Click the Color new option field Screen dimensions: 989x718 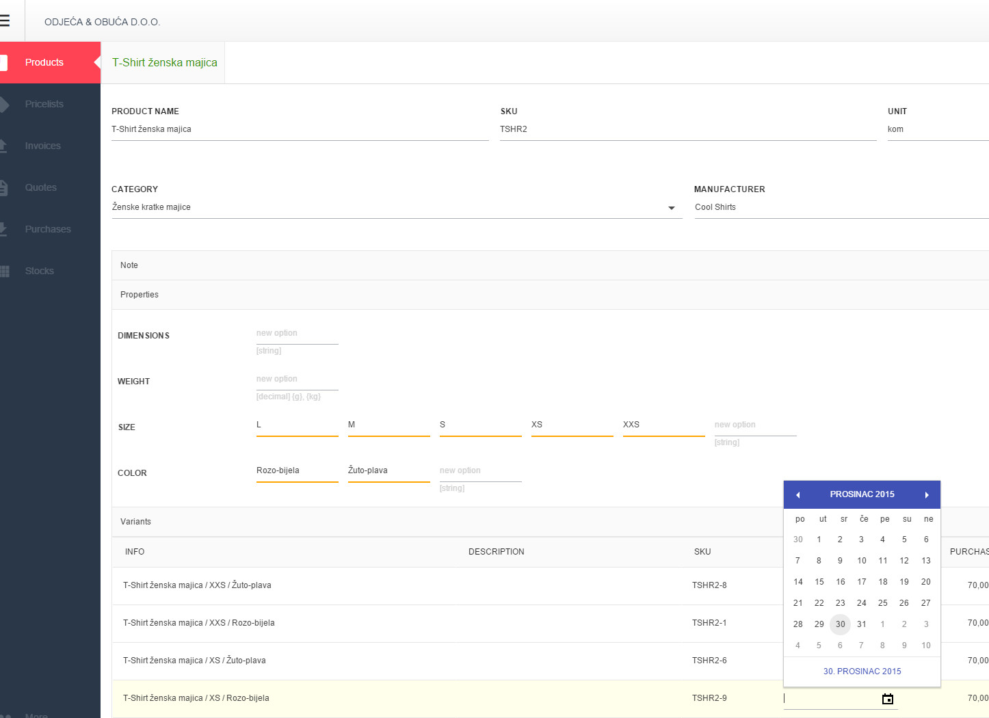point(481,471)
